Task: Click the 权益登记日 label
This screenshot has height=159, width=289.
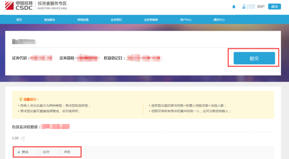Action: click(x=114, y=58)
